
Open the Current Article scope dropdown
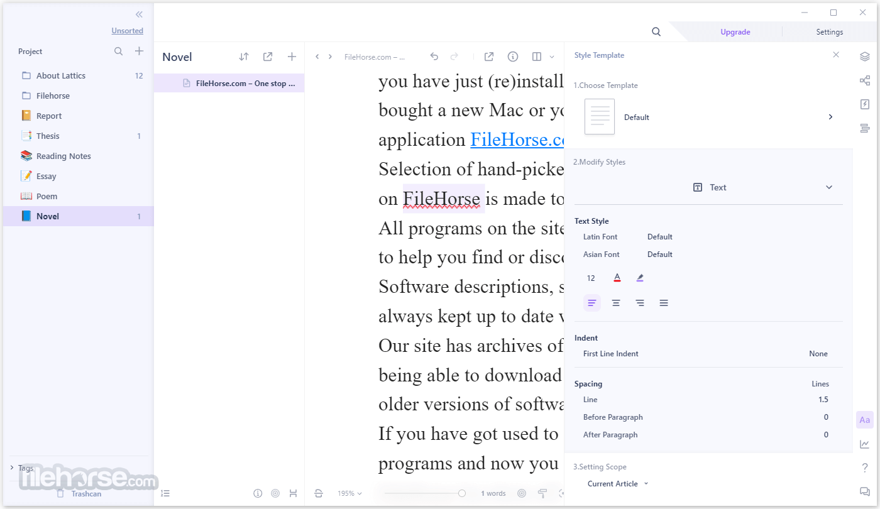point(618,484)
